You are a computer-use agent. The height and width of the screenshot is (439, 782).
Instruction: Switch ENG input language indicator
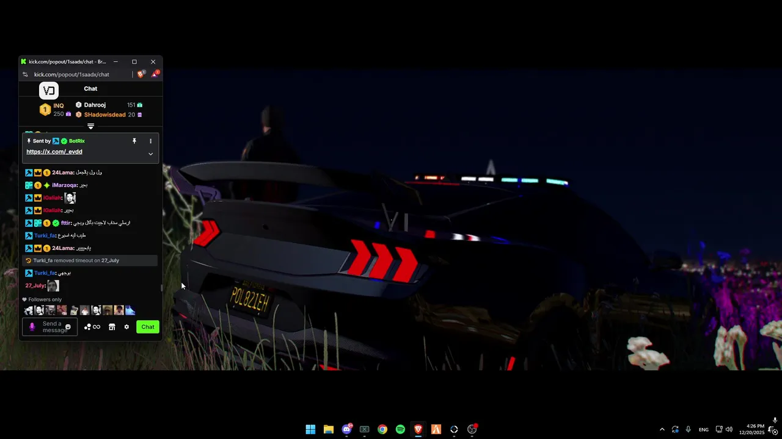(704, 429)
